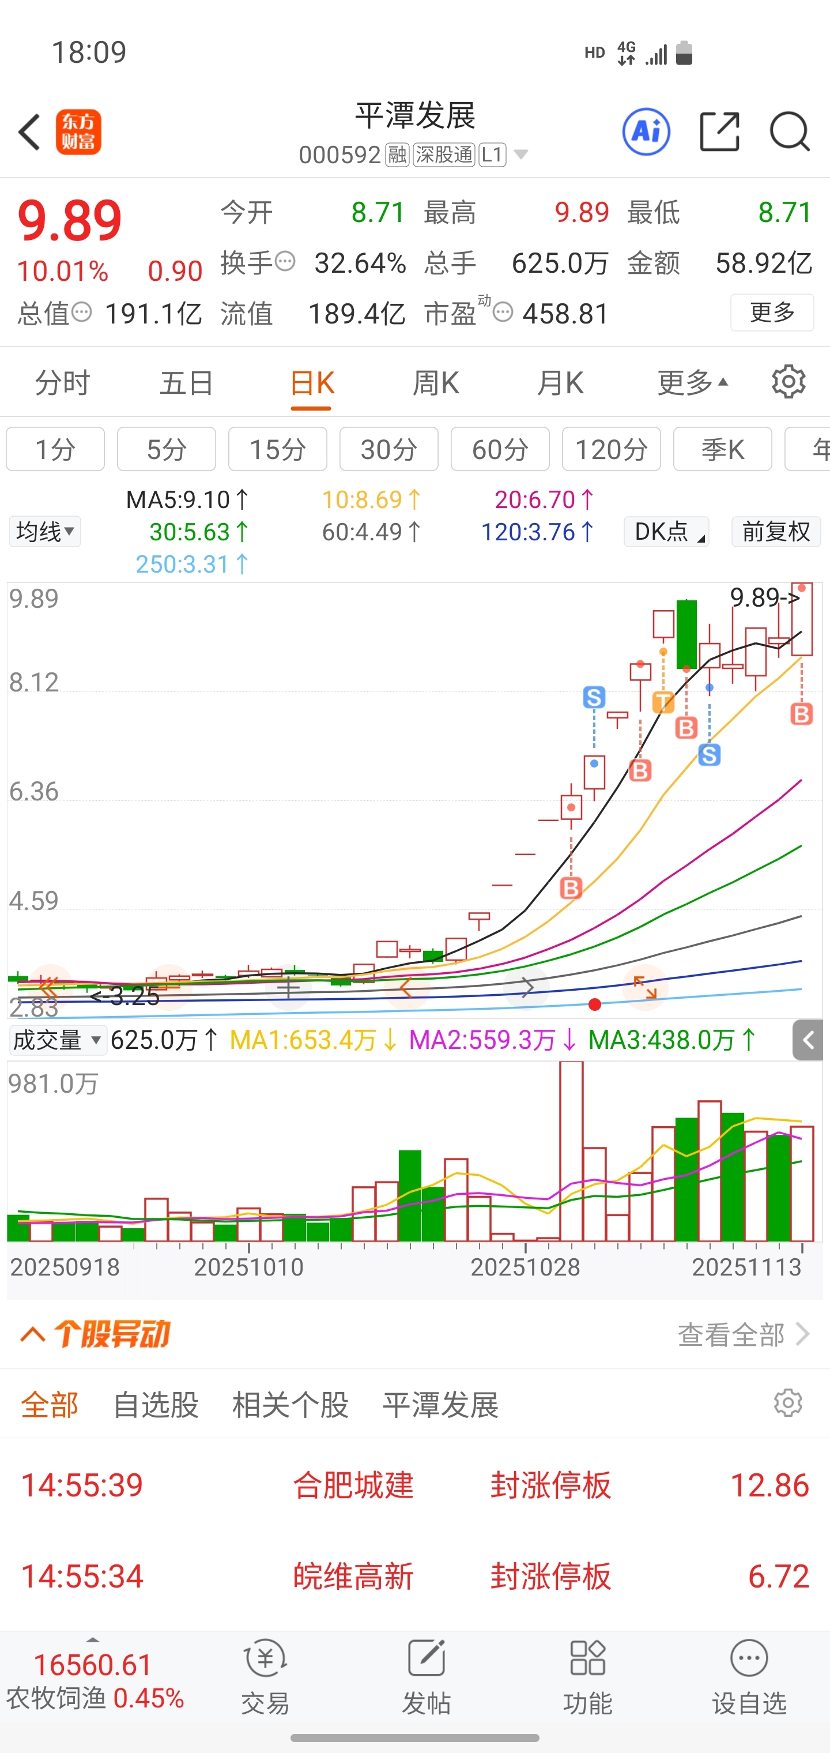Select 60分 period button
830x1753 pixels.
pos(500,449)
